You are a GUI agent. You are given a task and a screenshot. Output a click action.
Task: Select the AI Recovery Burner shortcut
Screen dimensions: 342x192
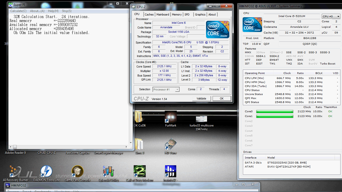pos(16,173)
